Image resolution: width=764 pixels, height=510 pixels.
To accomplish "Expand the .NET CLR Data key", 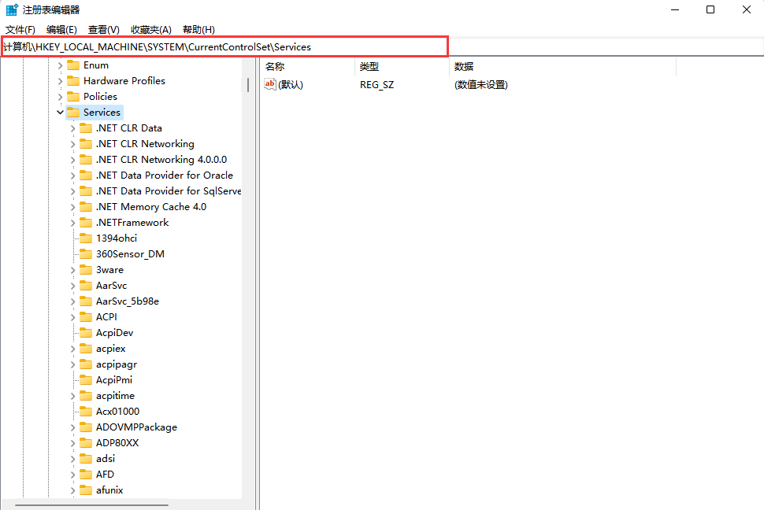I will tap(72, 128).
